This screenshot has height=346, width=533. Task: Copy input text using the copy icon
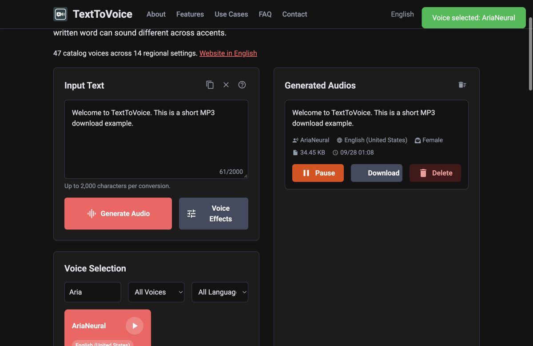[210, 85]
